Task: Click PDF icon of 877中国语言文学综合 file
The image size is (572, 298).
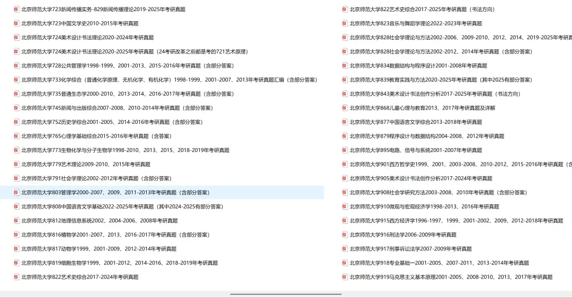Action: pos(345,122)
